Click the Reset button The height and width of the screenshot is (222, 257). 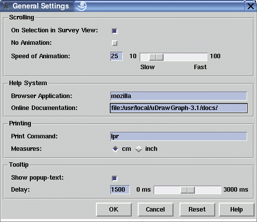tap(197, 210)
